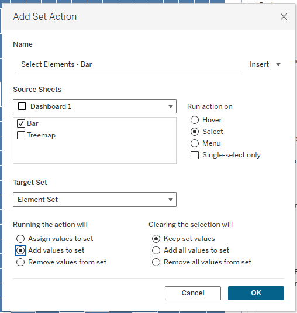Click the dashboard grid icon in Source Sheets
297x313 pixels.
(x=22, y=106)
